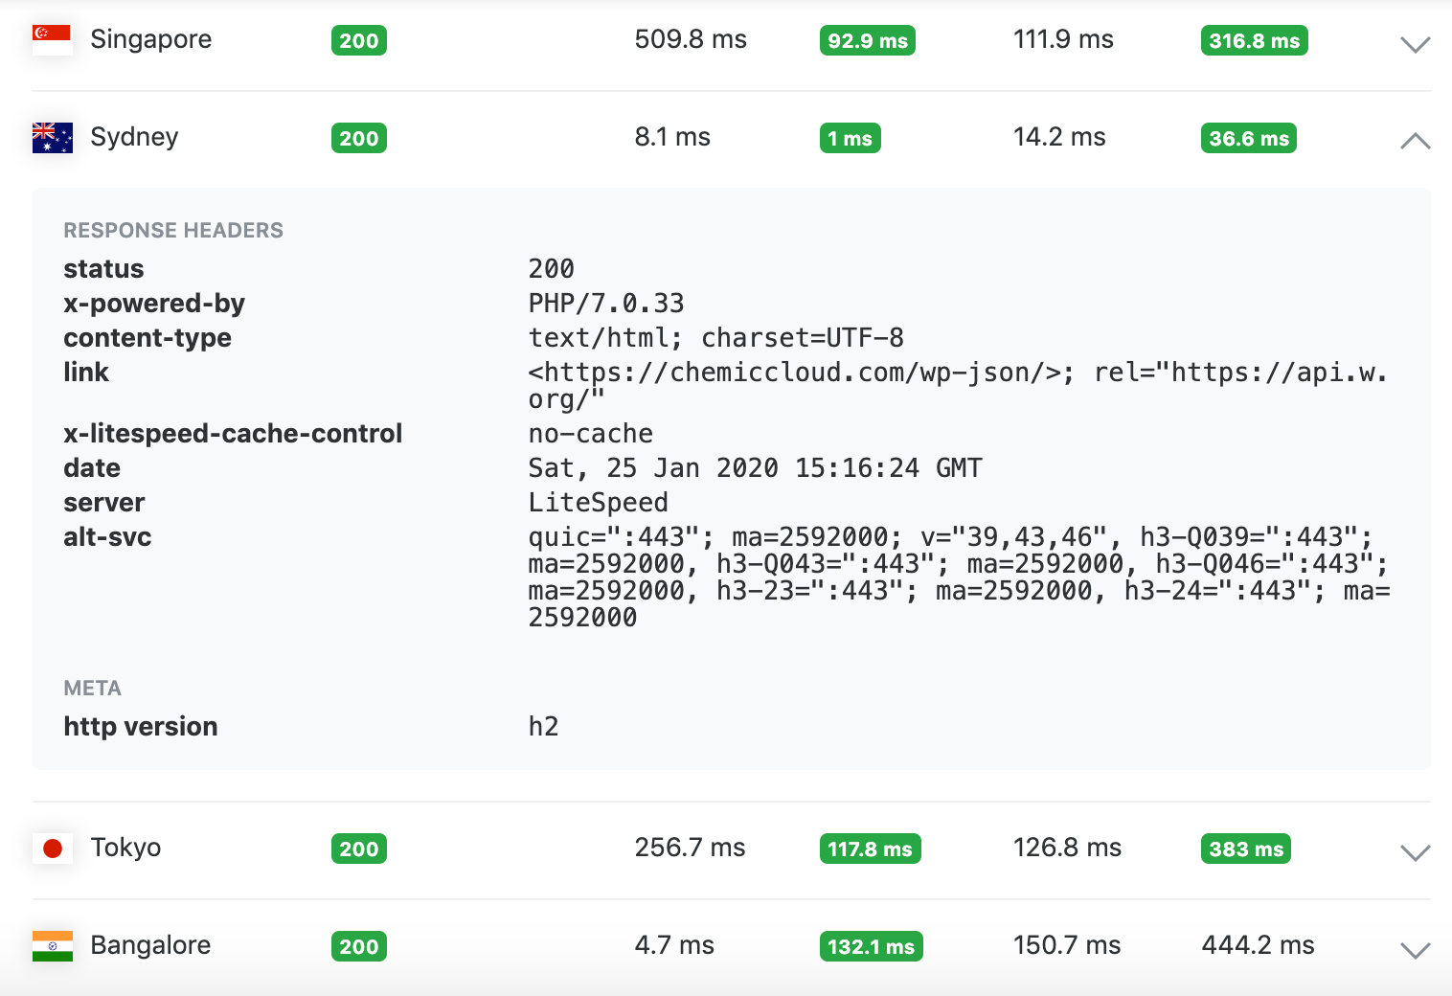Click the India flag beside Bangalore
This screenshot has height=996, width=1452.
(x=52, y=945)
